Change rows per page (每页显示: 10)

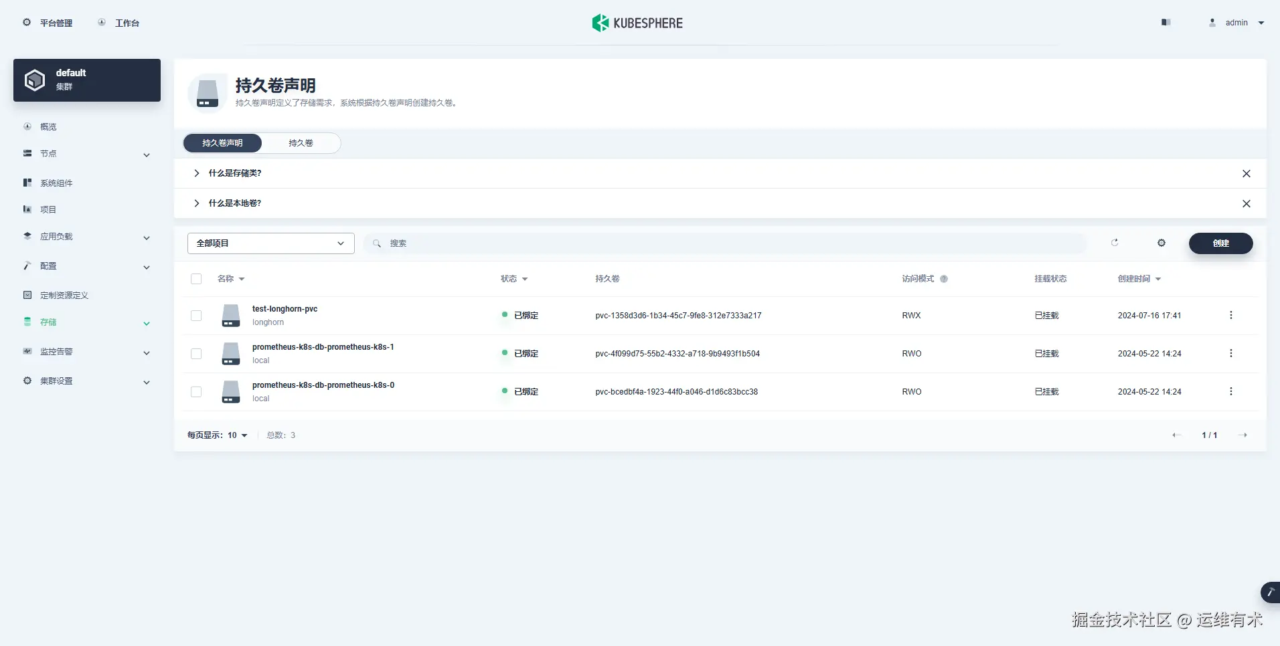[218, 435]
